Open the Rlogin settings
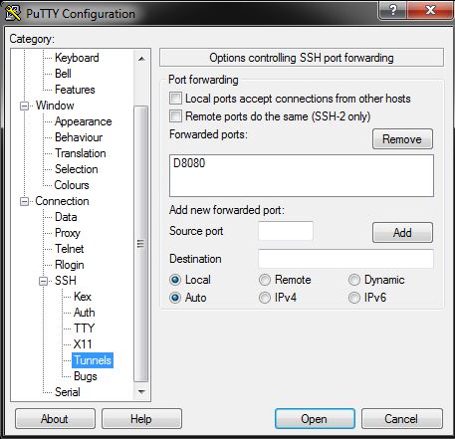The image size is (455, 439). pyautogui.click(x=70, y=265)
